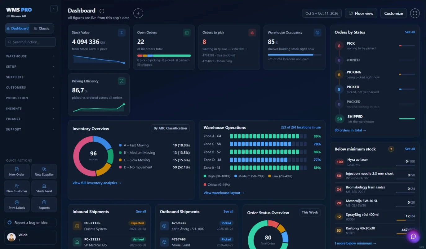
Task: Click the Orders to pick chart icon
Action: [252, 33]
